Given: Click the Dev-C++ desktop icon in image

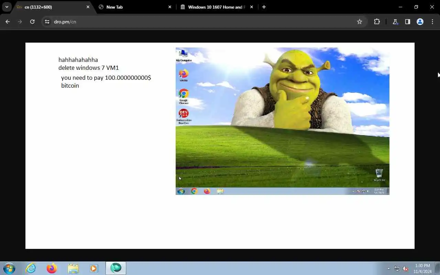Looking at the screenshot, I should pyautogui.click(x=184, y=116).
